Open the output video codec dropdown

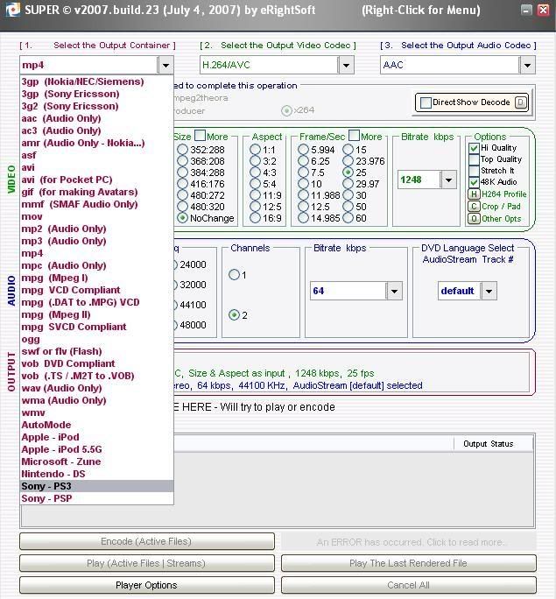(x=346, y=65)
